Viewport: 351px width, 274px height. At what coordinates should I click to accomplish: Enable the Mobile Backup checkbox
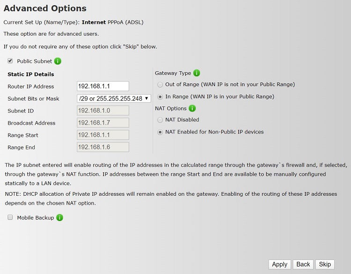point(10,218)
